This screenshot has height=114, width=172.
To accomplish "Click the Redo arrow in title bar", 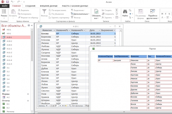I will click(x=19, y=2).
